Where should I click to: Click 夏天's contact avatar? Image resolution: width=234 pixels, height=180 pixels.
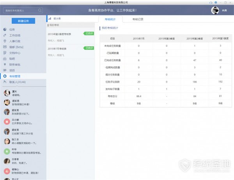7,93
